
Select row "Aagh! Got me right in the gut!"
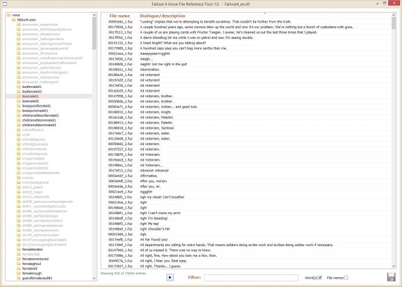click(x=246, y=64)
